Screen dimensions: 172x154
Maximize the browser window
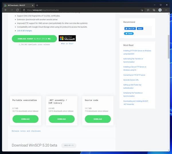[161, 5]
